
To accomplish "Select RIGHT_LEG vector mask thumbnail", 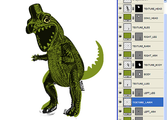I will (x=139, y=37).
